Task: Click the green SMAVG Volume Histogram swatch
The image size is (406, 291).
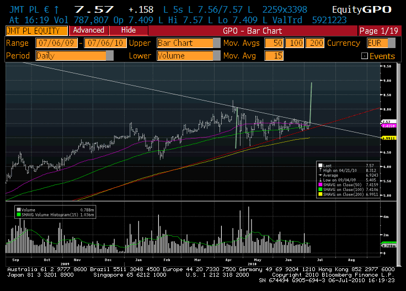Action: (19, 215)
